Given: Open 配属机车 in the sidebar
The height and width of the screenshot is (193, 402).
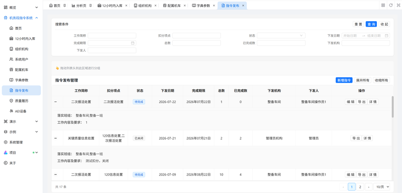Looking at the screenshot, I should (x=21, y=70).
